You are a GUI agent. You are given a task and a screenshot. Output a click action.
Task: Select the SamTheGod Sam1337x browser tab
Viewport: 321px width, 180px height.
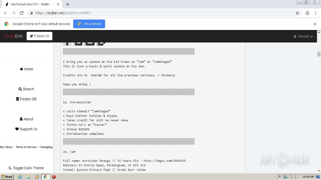[x=32, y=4]
